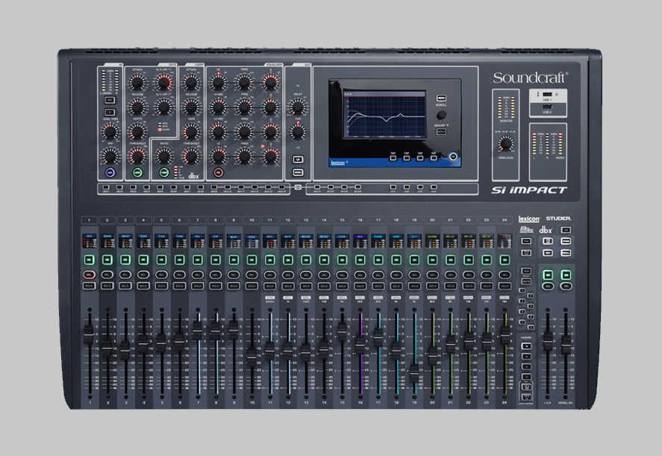Open VCA setup with the VCA button

[526, 271]
